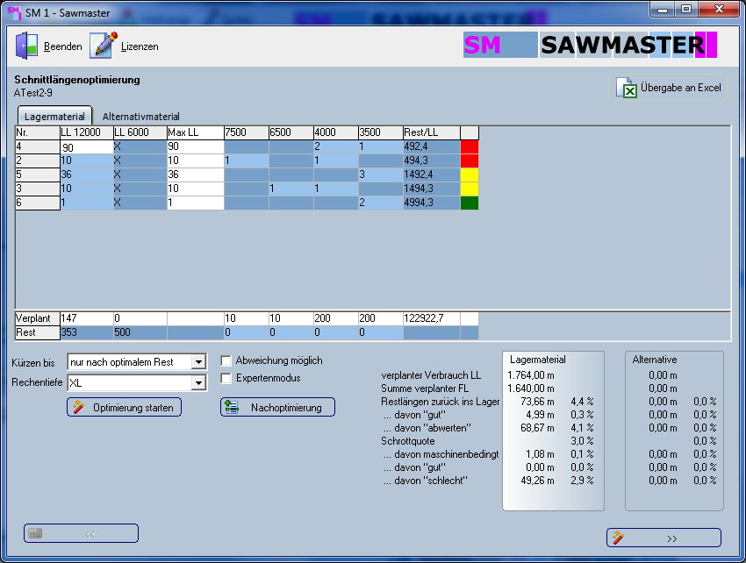Click Rest value 353

(x=87, y=333)
